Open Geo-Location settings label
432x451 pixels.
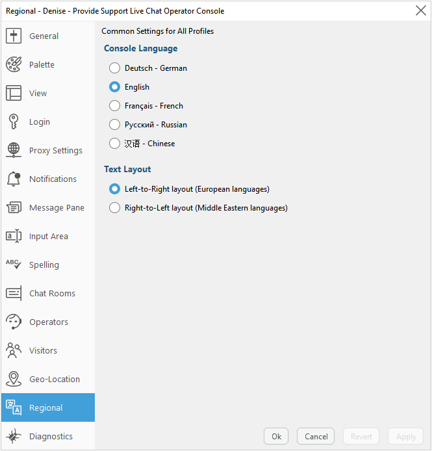[55, 379]
